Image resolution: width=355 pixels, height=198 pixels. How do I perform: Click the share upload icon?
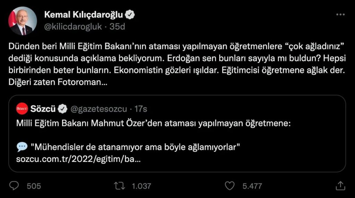340,186
